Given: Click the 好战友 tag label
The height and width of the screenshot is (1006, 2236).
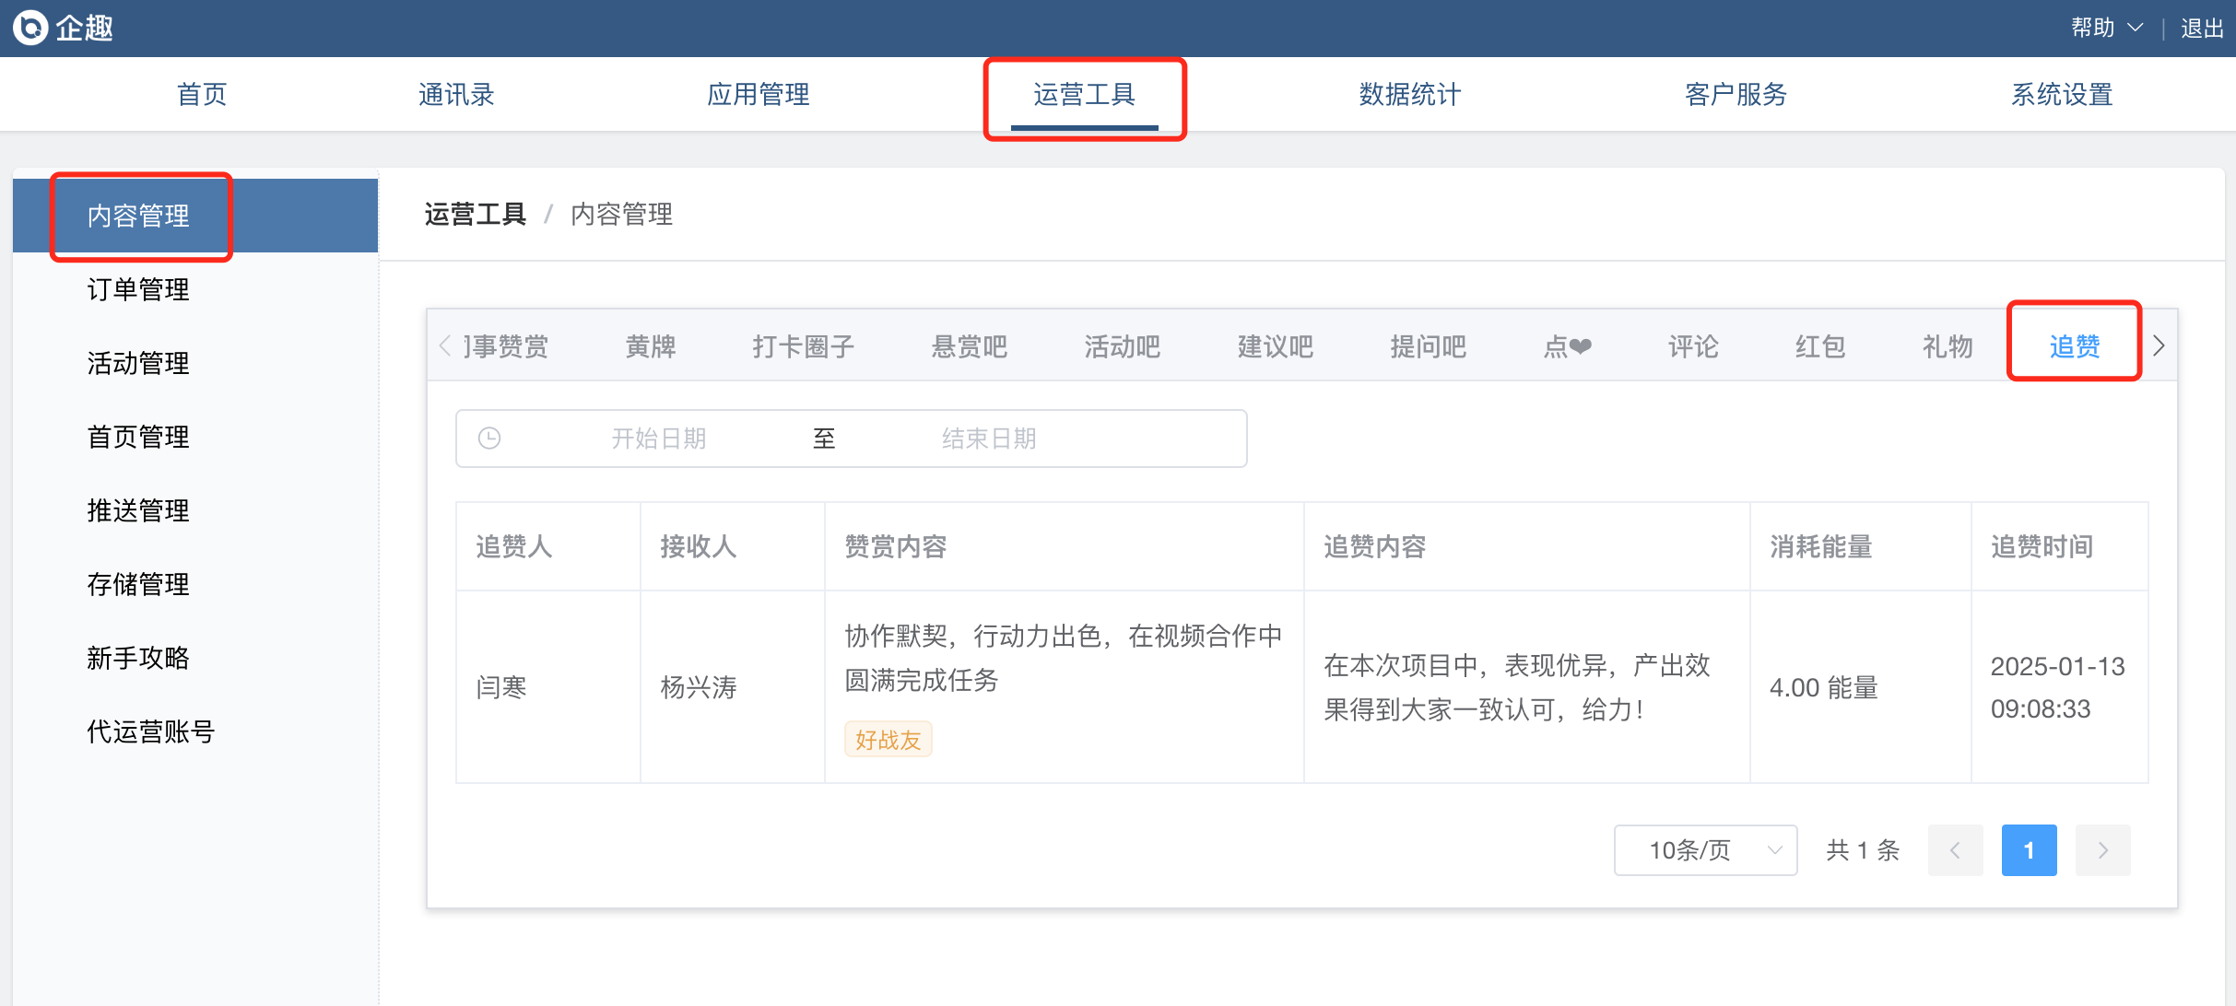Looking at the screenshot, I should 888,740.
